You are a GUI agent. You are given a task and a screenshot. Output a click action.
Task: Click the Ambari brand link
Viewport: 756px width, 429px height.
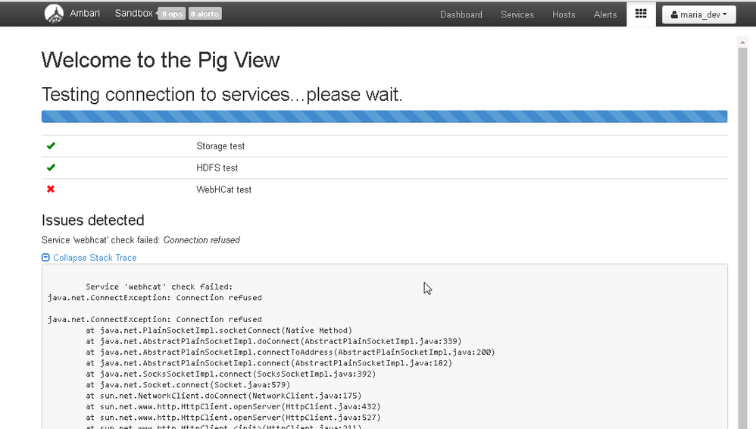tap(85, 14)
